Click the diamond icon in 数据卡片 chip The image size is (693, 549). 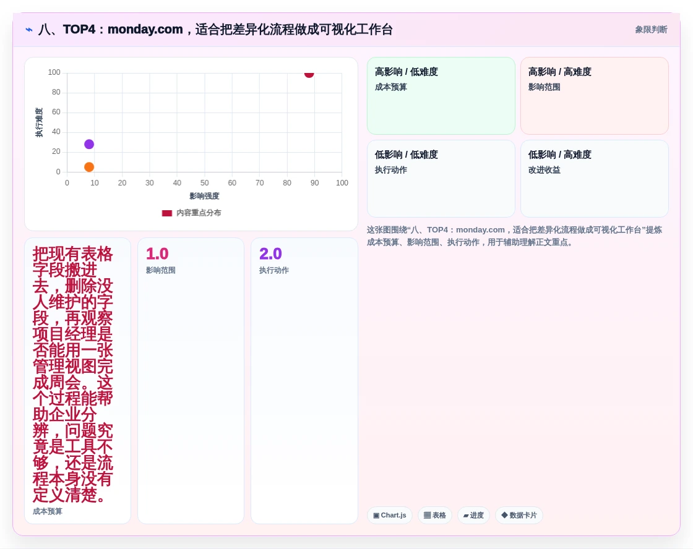(x=504, y=515)
